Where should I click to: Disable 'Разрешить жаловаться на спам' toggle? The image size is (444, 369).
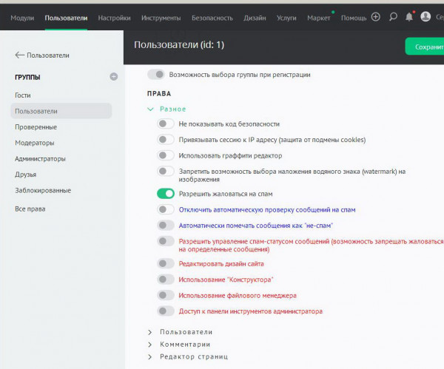point(165,194)
